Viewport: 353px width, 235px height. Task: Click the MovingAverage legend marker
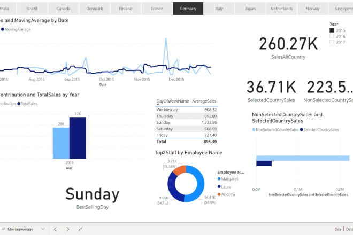3,29
